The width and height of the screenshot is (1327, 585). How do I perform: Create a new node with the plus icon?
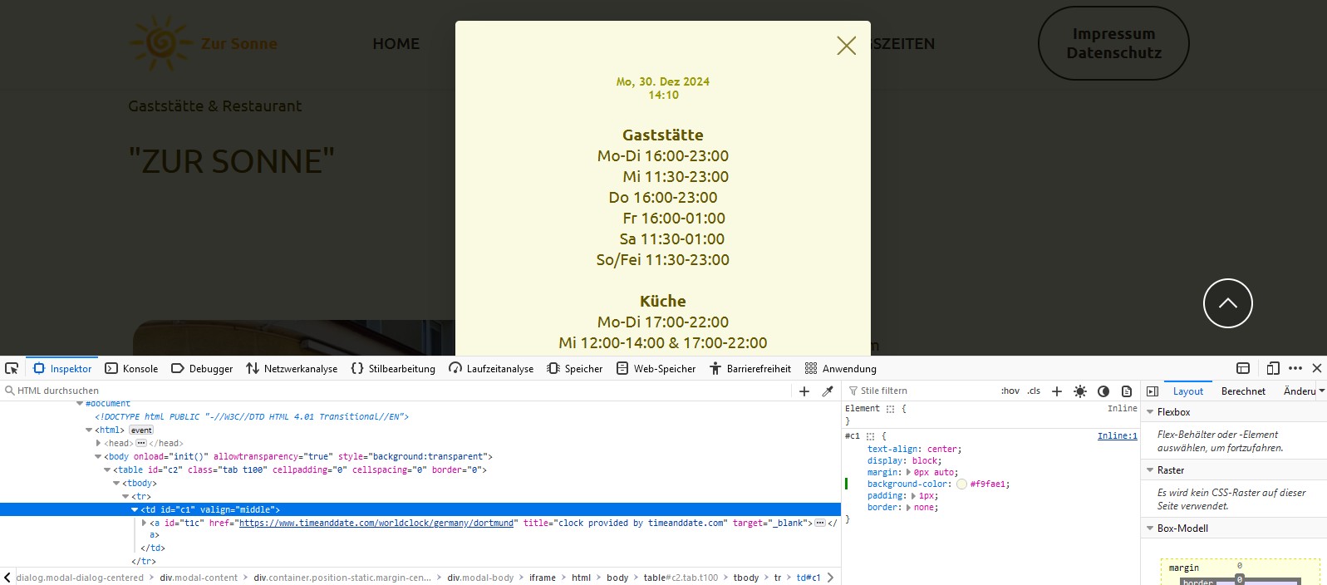(804, 391)
